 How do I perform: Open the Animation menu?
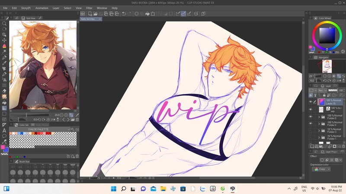click(x=42, y=8)
